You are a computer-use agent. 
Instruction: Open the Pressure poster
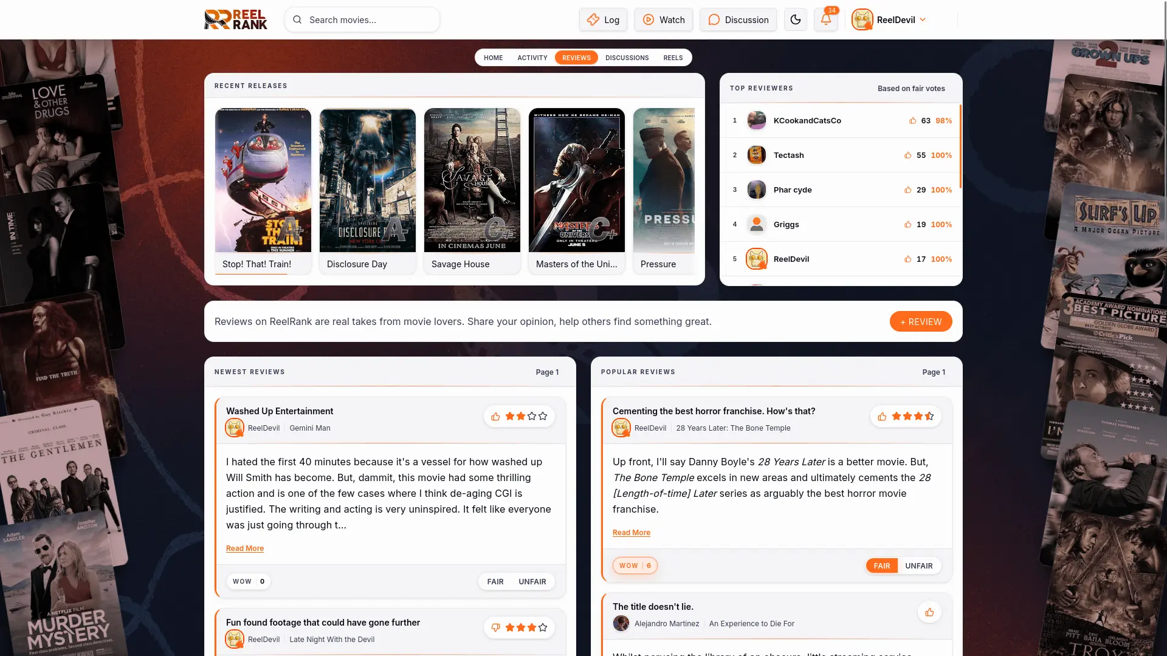click(664, 180)
